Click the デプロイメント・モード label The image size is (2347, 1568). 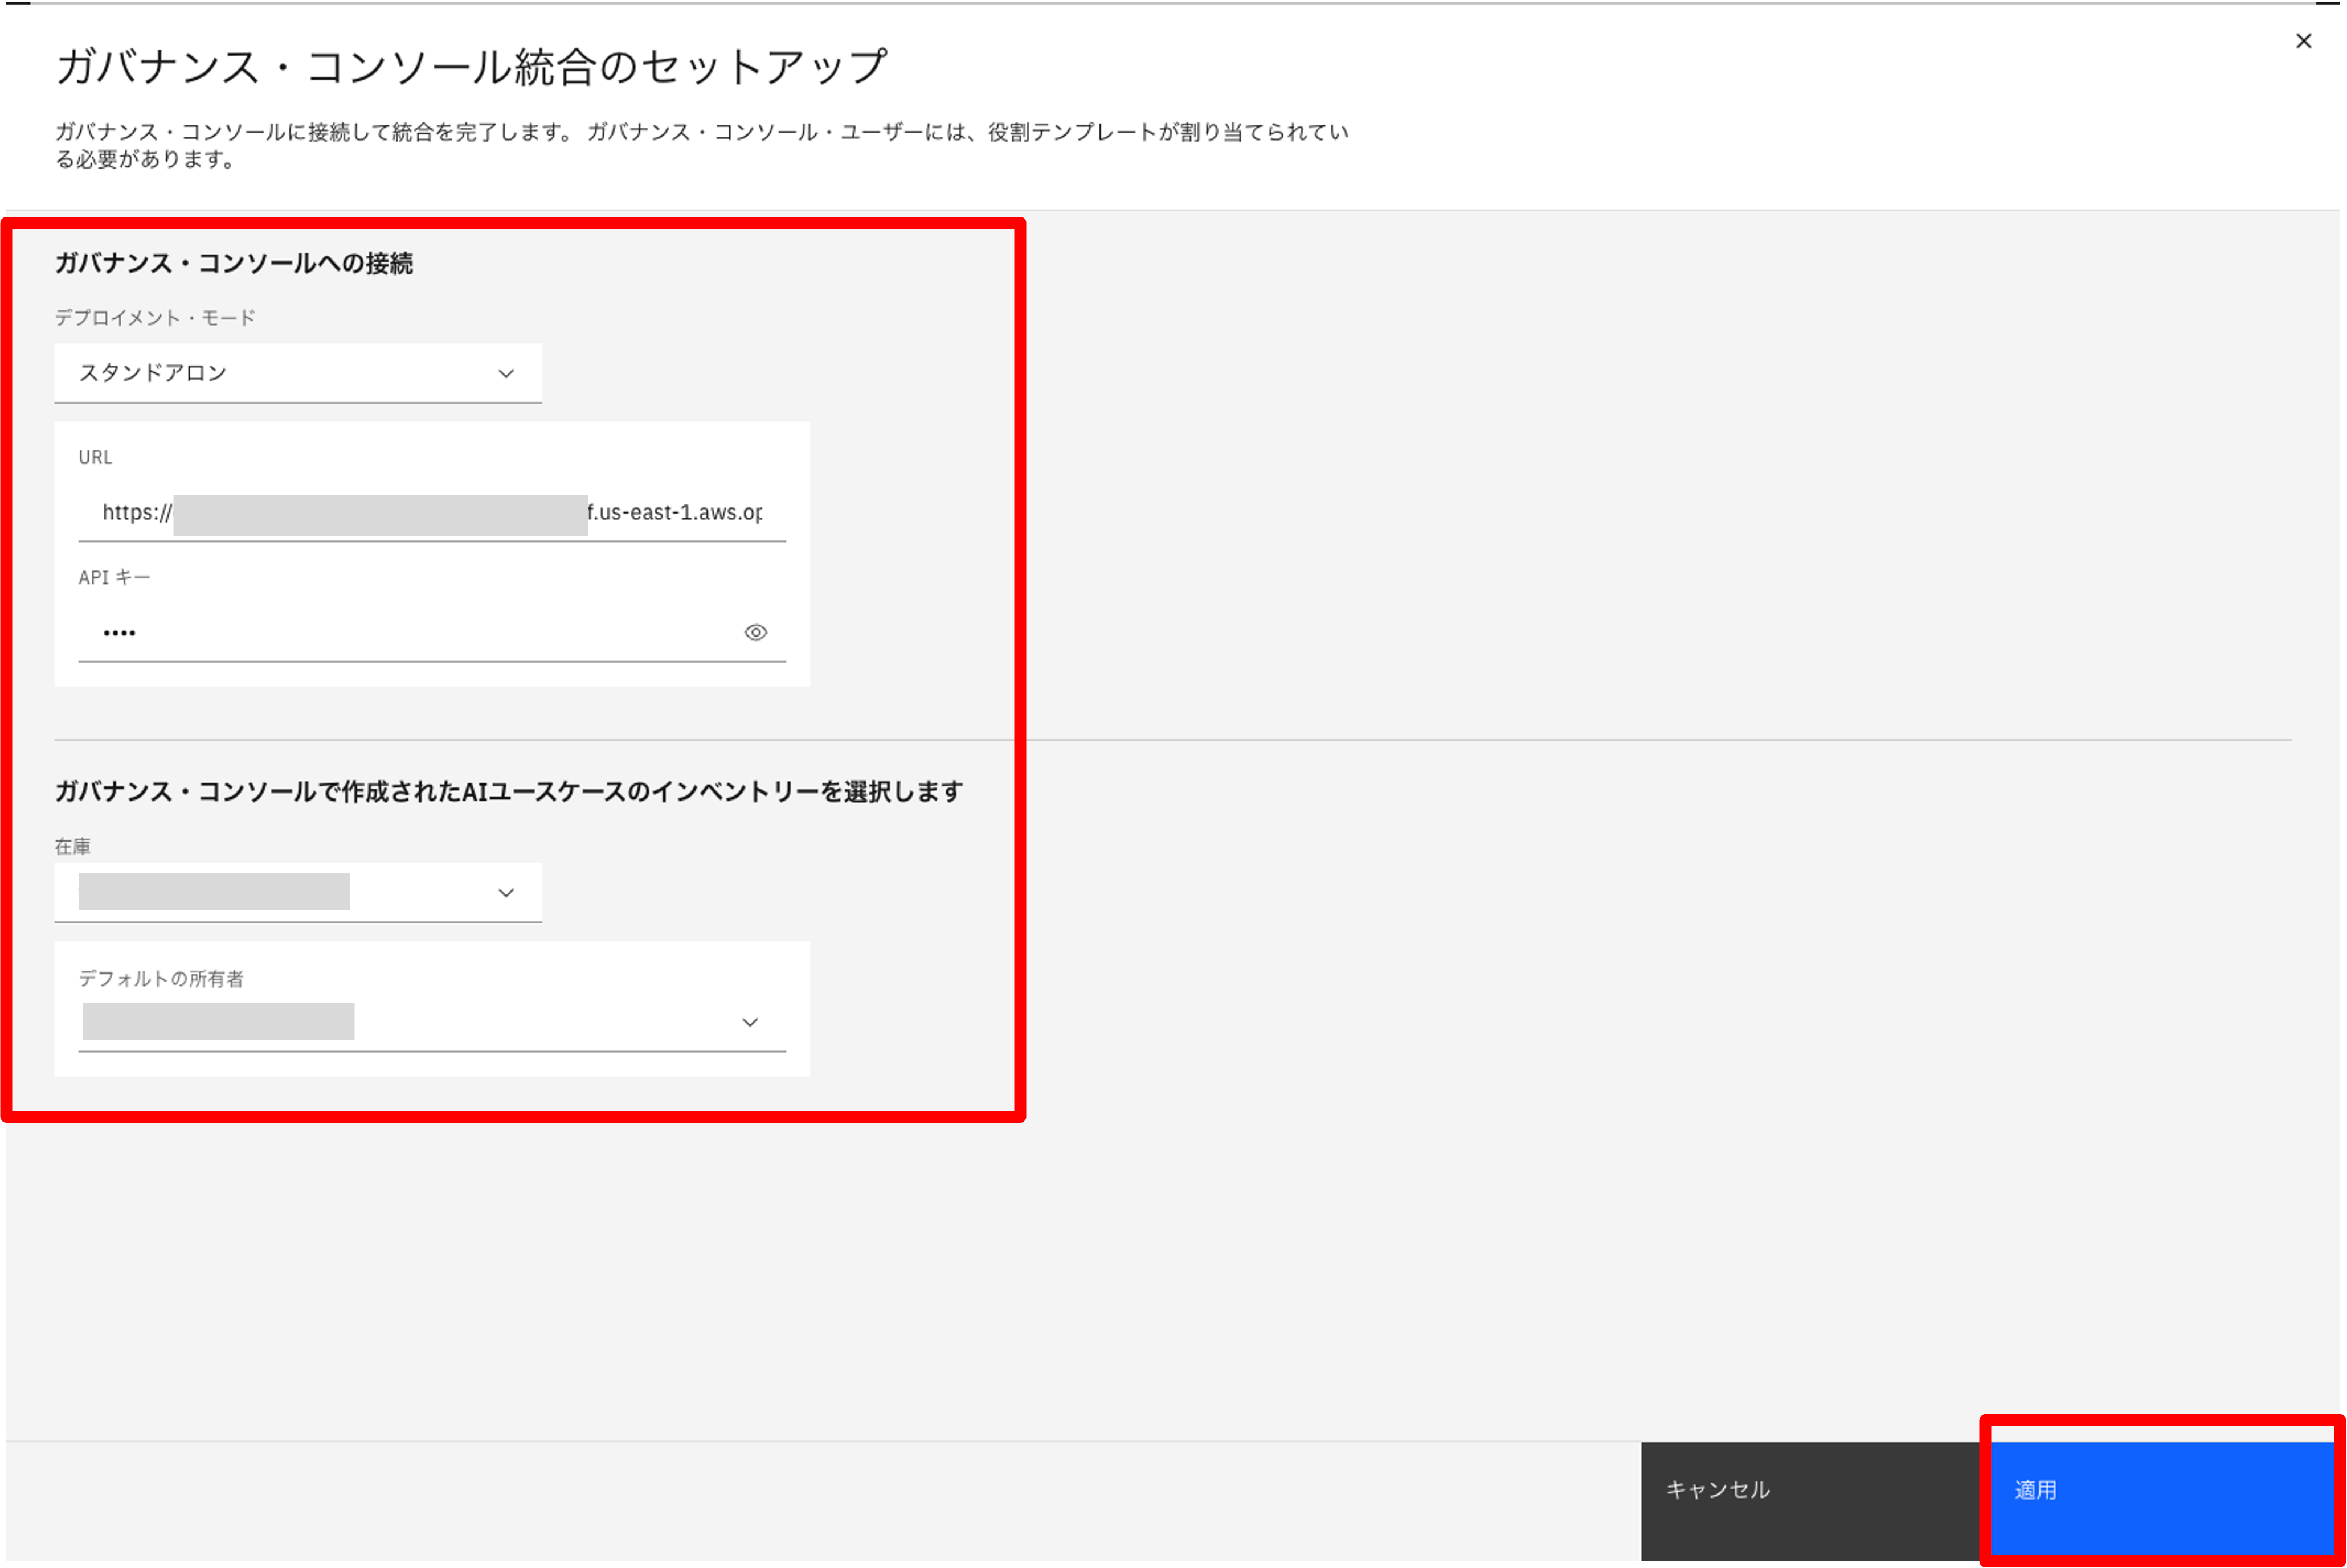[x=155, y=318]
